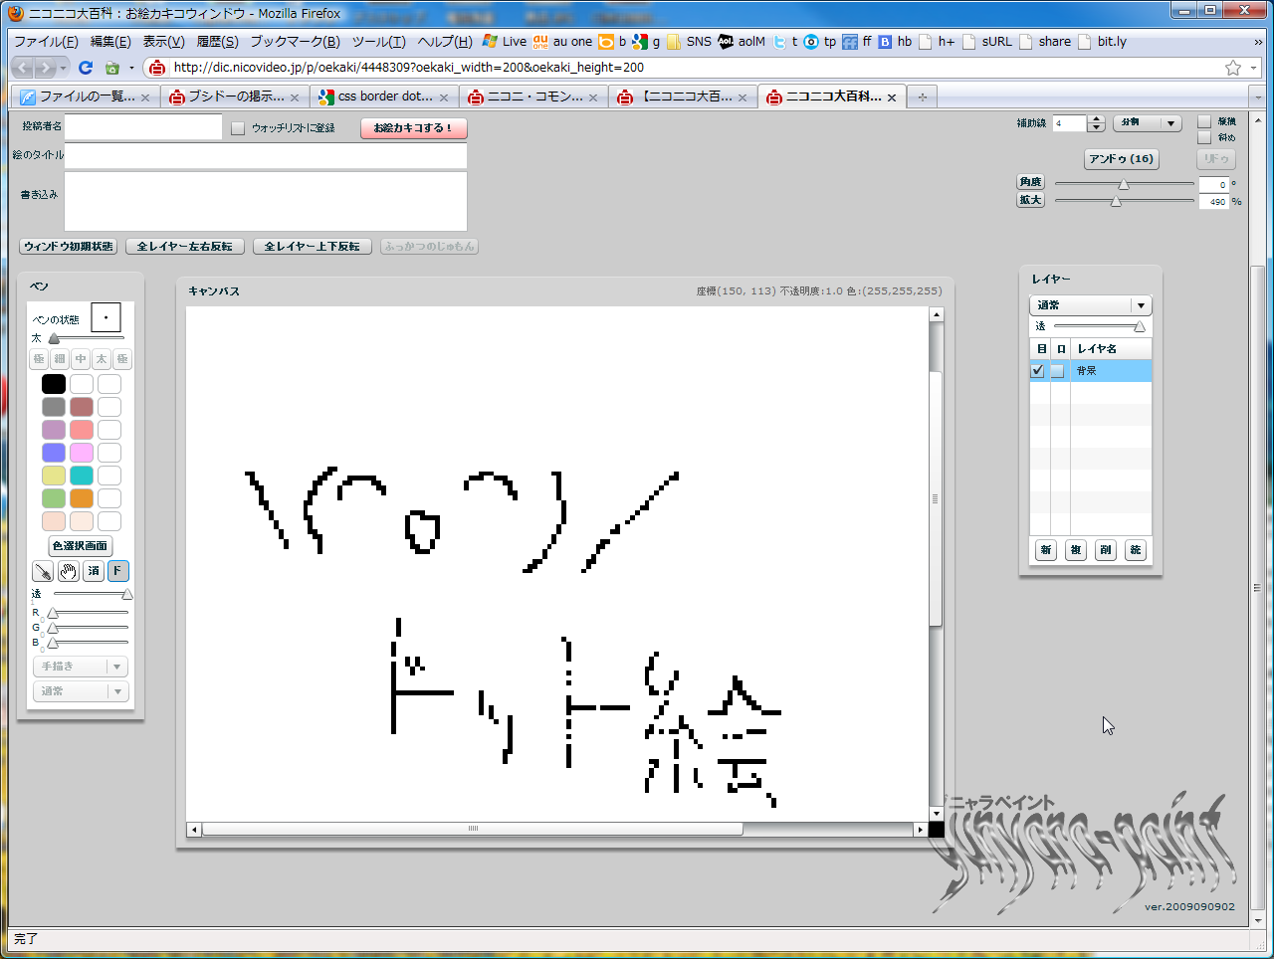Select the eyedropper color picker tool
The height and width of the screenshot is (959, 1274).
click(x=43, y=571)
